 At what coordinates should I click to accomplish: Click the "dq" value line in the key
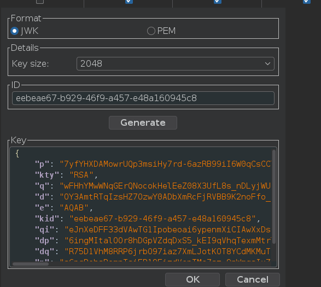click(153, 251)
